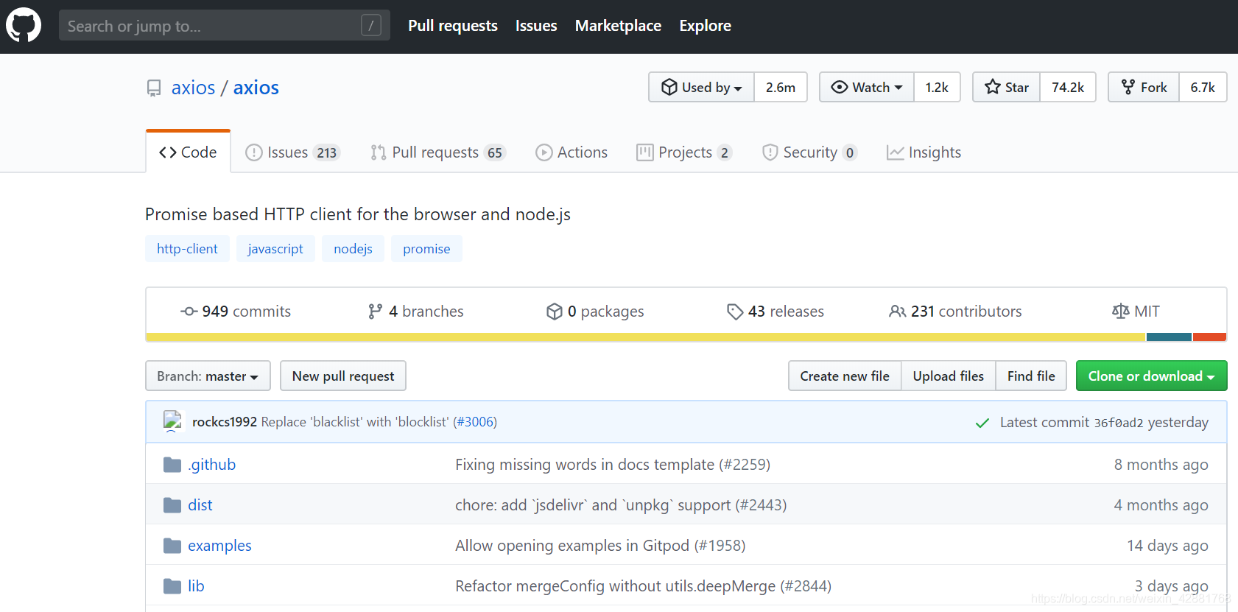Expand the Used by dropdown
The width and height of the screenshot is (1238, 612).
pos(701,87)
